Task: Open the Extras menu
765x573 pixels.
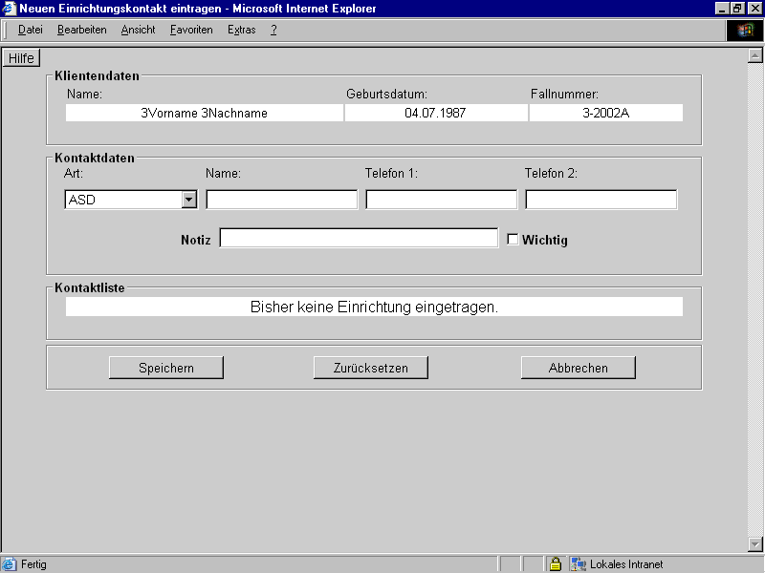Action: tap(242, 30)
